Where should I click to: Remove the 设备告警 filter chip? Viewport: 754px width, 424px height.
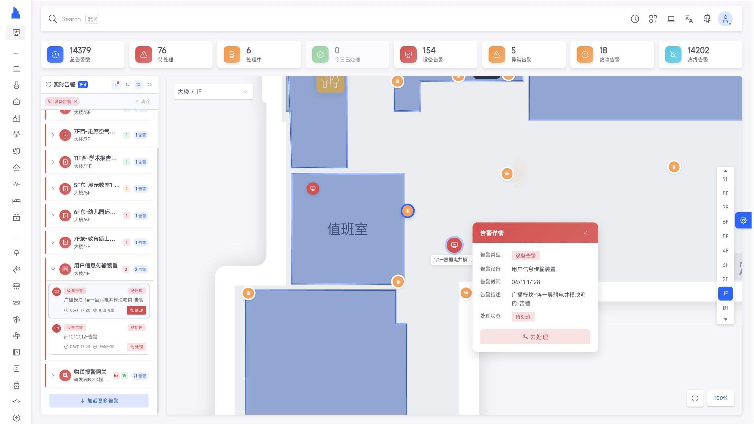point(76,101)
